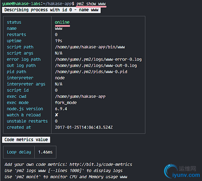This screenshot has width=202, height=181.
Task: Click the 'out log path' label
Action: coord(21,66)
